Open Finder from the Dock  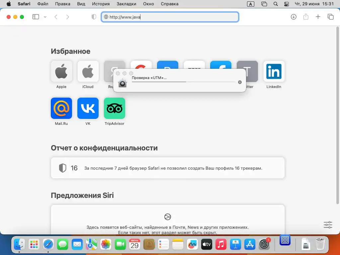tap(19, 244)
